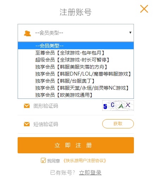Screen dimensions: 154x192
Task: Click the 立即注册 register button
Action: (x=76, y=145)
